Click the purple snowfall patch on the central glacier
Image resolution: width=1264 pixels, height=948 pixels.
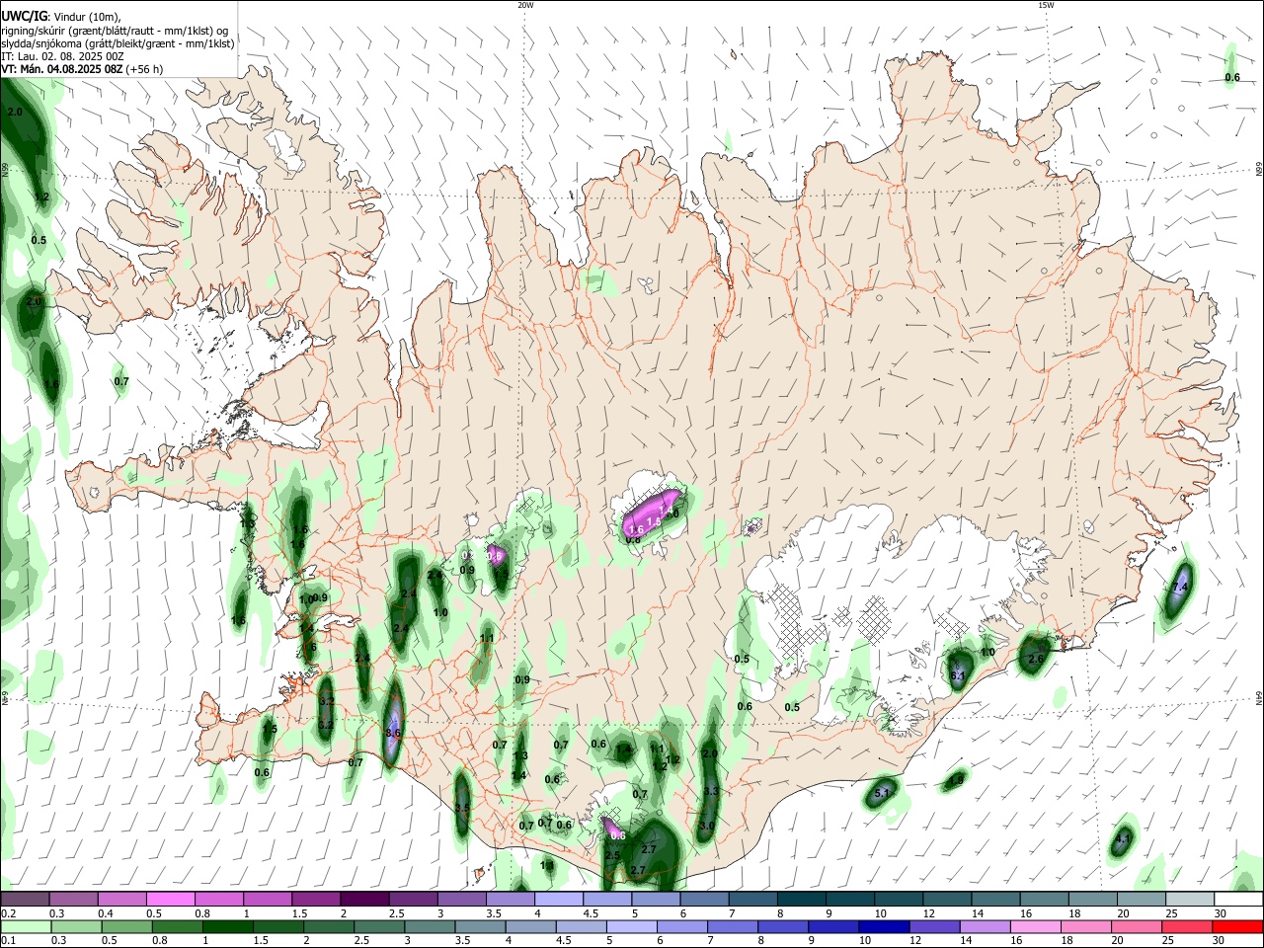click(x=652, y=513)
